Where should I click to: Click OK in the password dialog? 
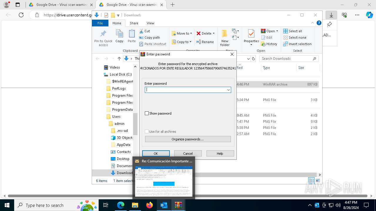156,153
